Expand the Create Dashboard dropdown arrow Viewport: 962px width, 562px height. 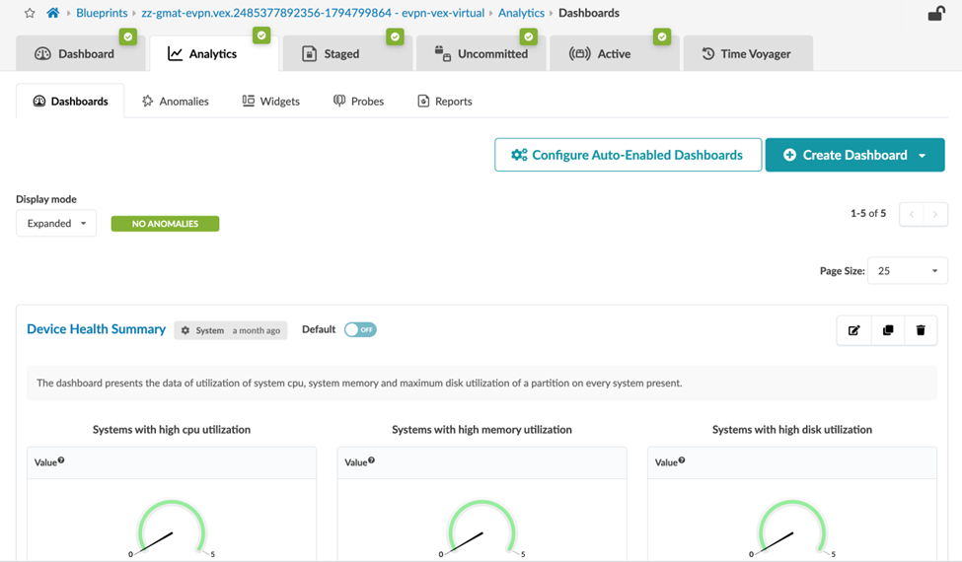pyautogui.click(x=923, y=156)
